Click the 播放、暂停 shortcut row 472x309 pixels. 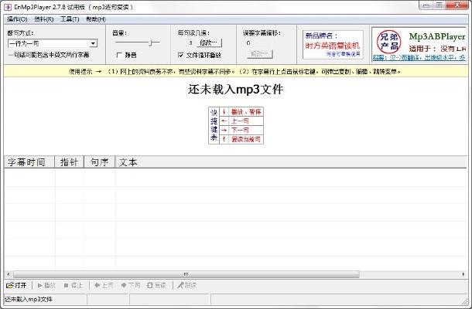pyautogui.click(x=241, y=112)
